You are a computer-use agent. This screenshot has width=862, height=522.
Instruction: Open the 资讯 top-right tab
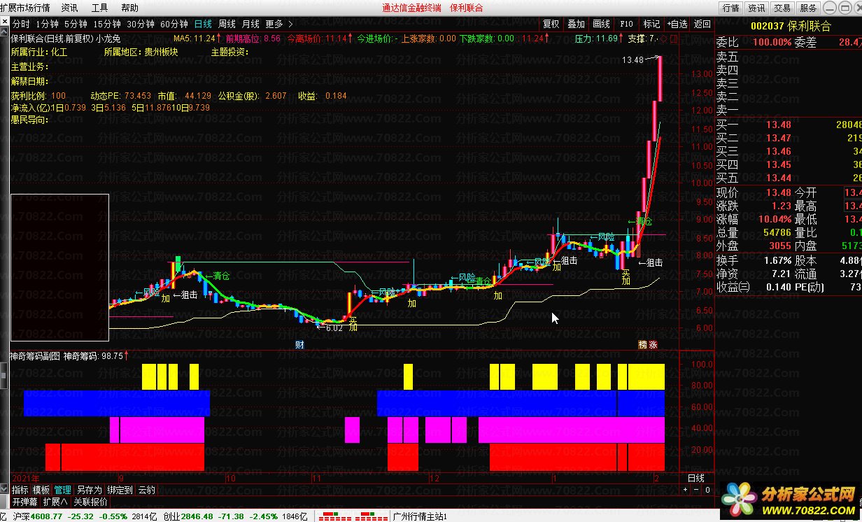point(756,8)
